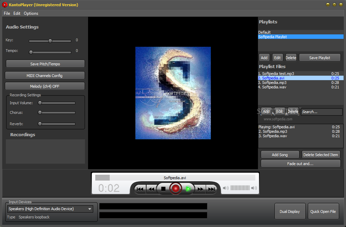The image size is (346, 227).
Task: Open the Edit menu
Action: click(17, 13)
